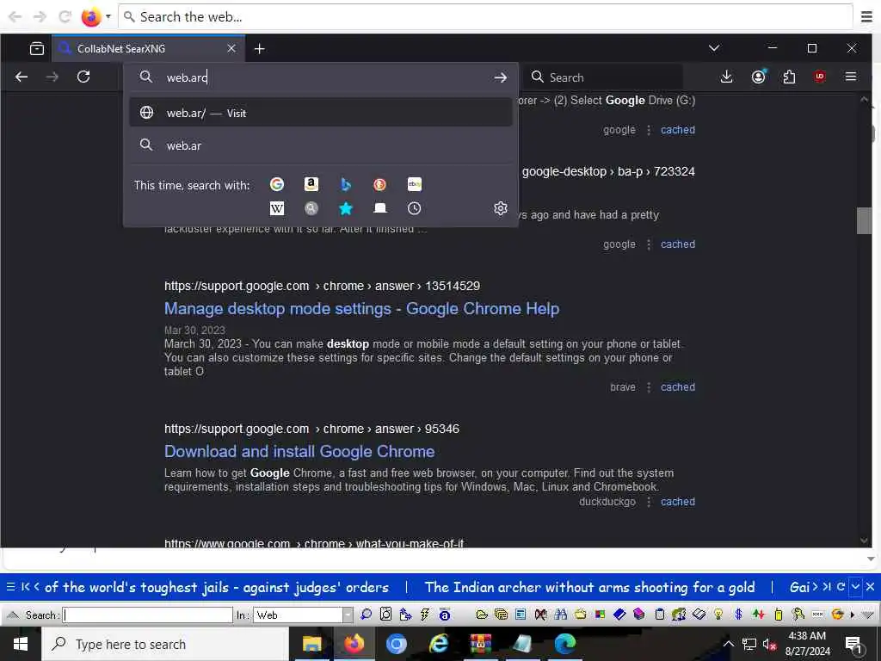Refresh the news ticker feed
Screen dimensions: 881x661
(841, 587)
